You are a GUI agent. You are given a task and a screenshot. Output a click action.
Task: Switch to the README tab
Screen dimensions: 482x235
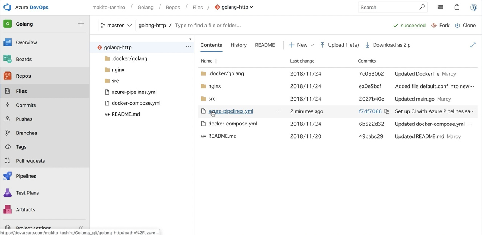pos(265,45)
